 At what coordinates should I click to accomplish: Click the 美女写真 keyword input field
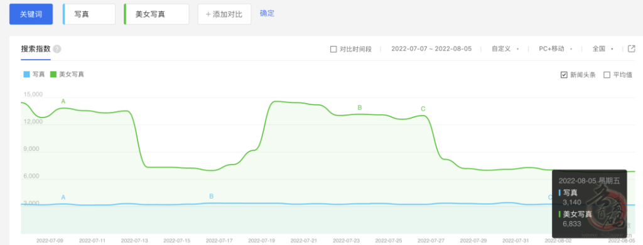coord(156,14)
